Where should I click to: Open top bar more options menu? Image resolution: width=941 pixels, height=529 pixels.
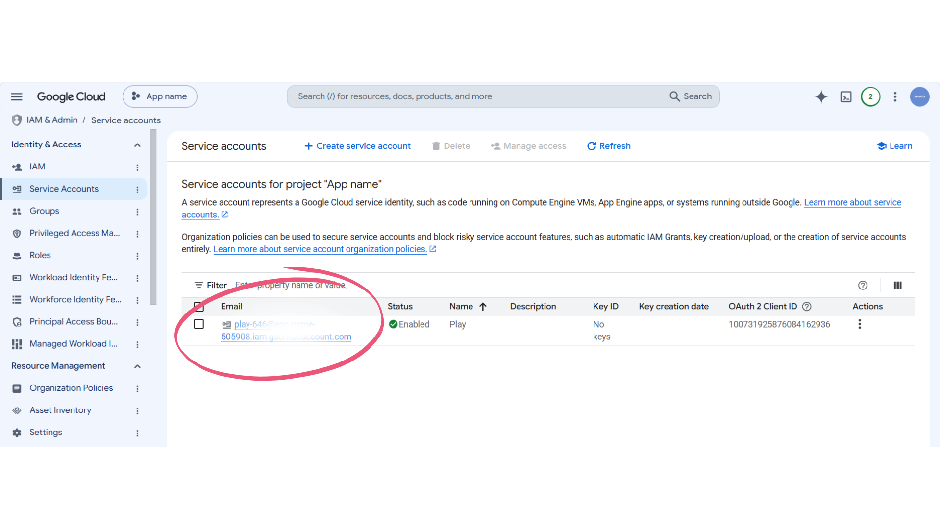pyautogui.click(x=895, y=96)
